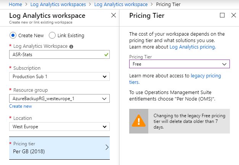Screen dimensions: 239x165
Task: Click the Per Node (OMS) entitlements text
Action: click(172, 96)
